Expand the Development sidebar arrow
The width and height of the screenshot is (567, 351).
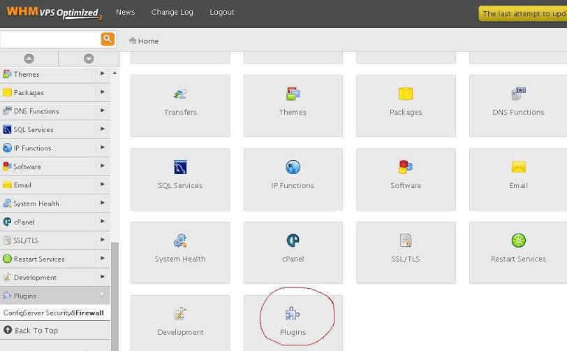pos(103,277)
